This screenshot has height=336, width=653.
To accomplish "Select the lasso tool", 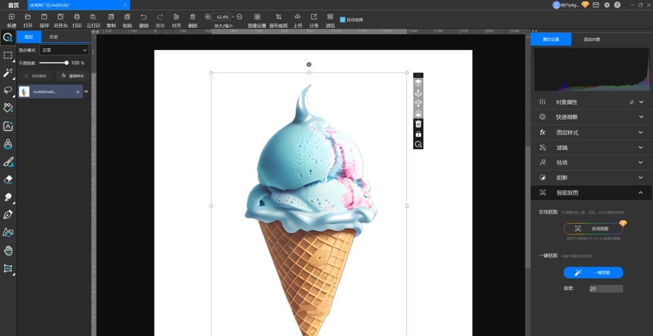I will point(8,91).
